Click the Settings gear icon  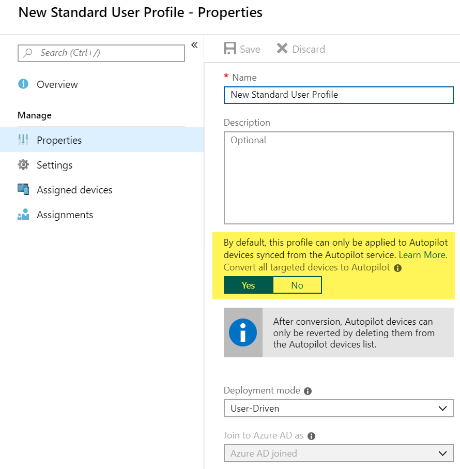(23, 165)
